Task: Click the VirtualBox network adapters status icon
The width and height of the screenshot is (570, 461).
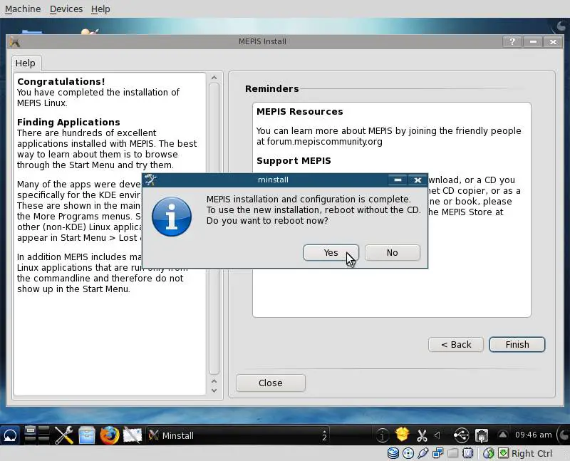Action: [x=437, y=453]
